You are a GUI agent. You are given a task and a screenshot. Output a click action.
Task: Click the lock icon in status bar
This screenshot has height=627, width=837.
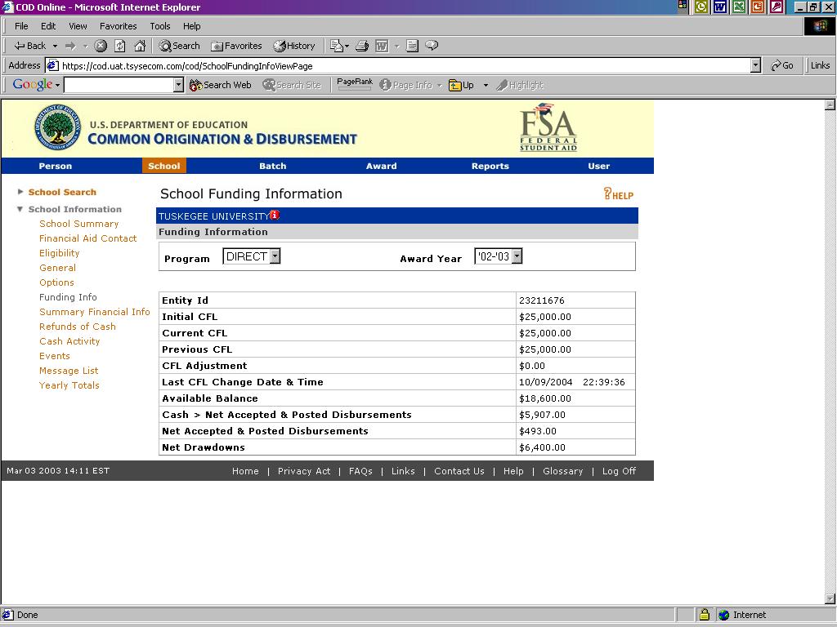(704, 615)
